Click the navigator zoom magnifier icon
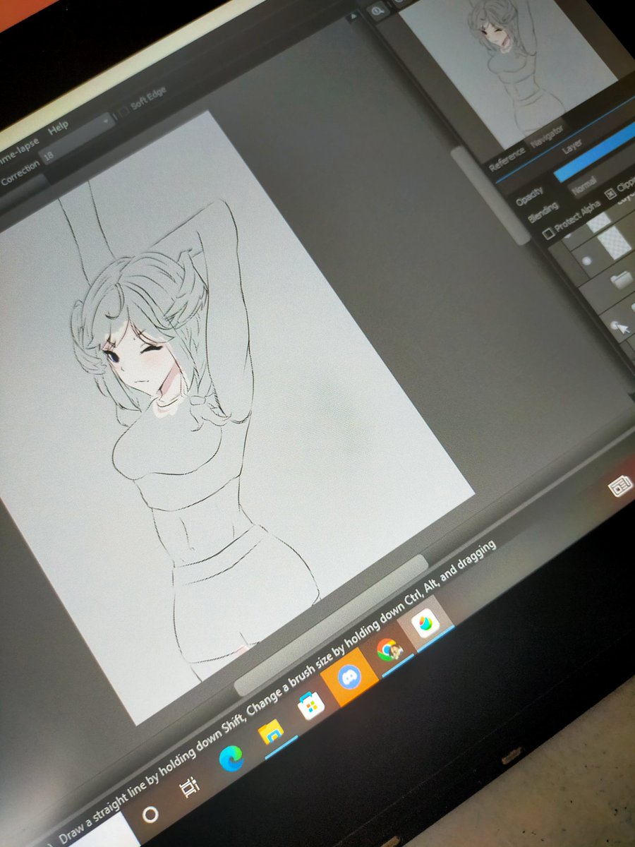Screen dimensions: 635x847 [x=377, y=10]
